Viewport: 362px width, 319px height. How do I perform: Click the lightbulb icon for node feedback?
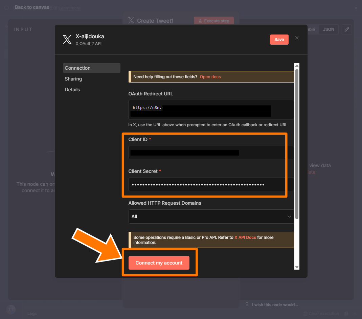[247, 304]
